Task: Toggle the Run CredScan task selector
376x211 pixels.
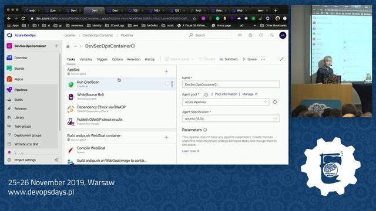Action: (x=167, y=84)
